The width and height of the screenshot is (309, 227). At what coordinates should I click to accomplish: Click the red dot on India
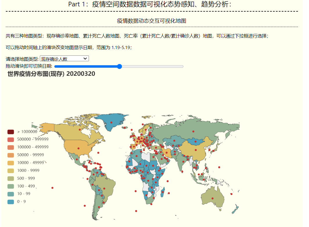point(183,162)
